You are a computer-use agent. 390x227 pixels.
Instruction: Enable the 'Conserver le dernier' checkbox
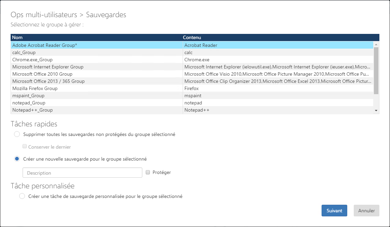click(25, 147)
